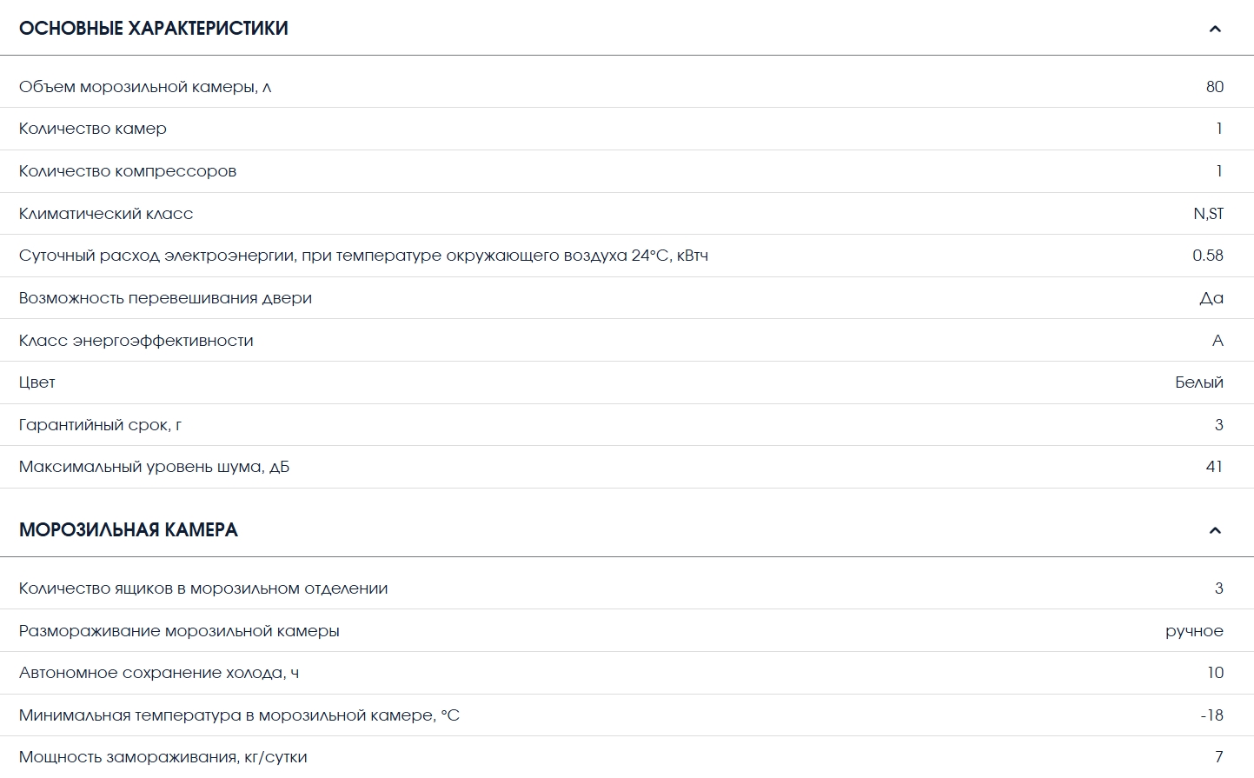Click the Класс энергоэффективности label
Viewport: 1254px width, 778px height.
pos(136,341)
